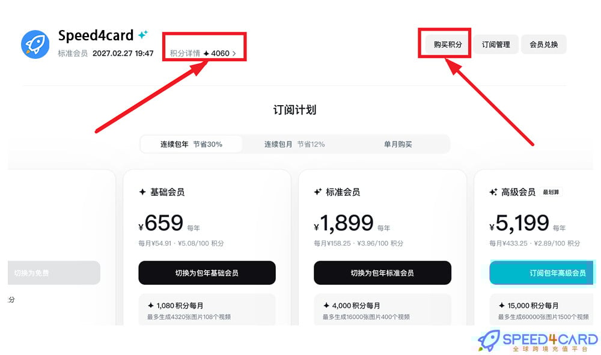Open the 购买积分 purchase points page
Image resolution: width=601 pixels, height=355 pixels.
coord(445,44)
